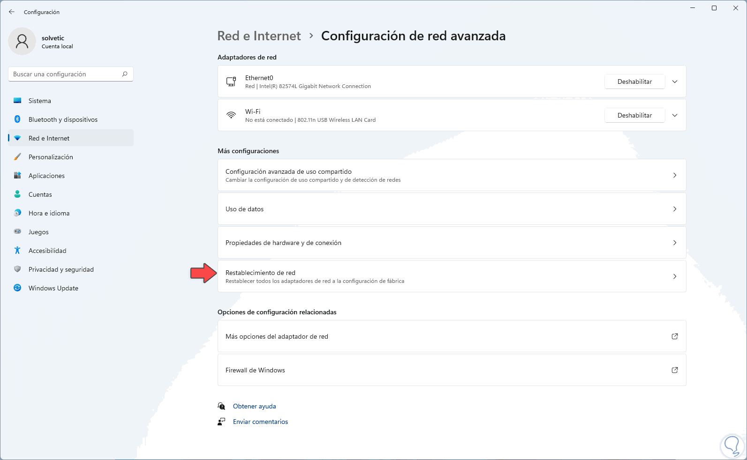Screen dimensions: 747x460
Task: Select Aplicaciones in the sidebar
Action: click(46, 176)
